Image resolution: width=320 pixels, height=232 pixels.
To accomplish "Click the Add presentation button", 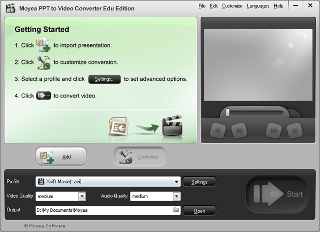I will point(61,157).
